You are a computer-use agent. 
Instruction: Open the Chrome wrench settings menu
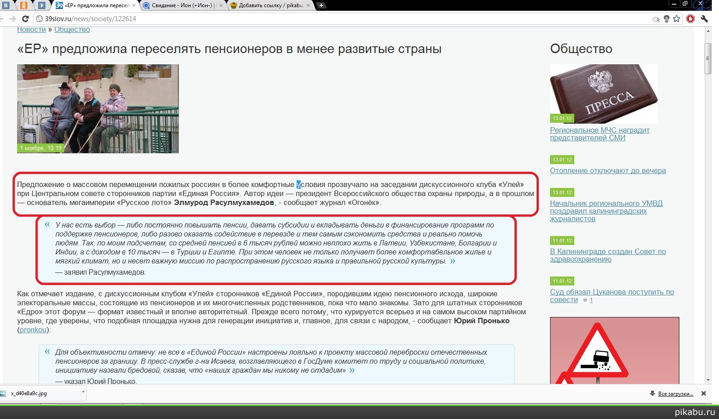tap(704, 19)
